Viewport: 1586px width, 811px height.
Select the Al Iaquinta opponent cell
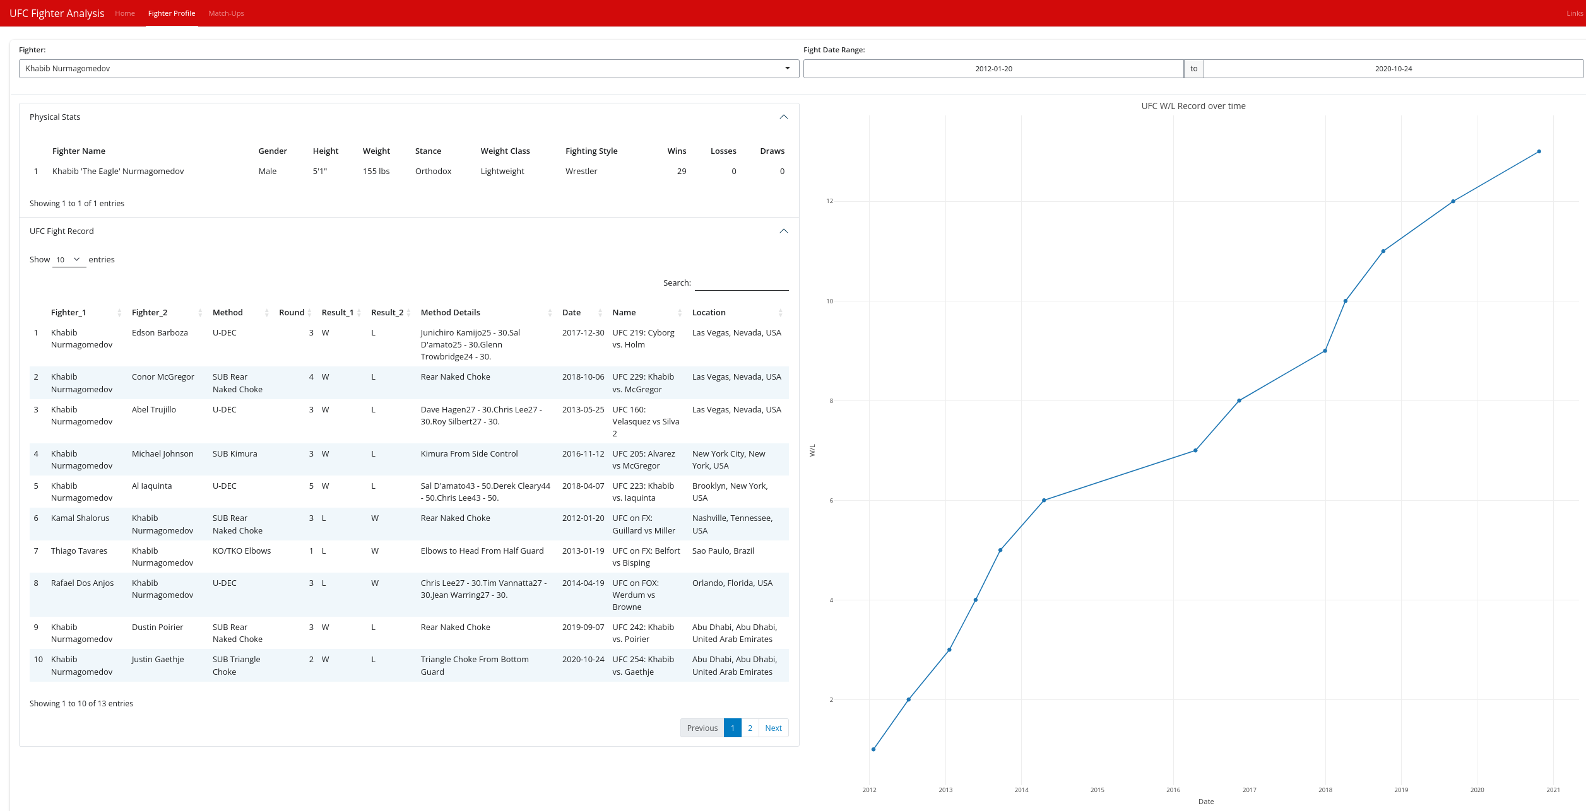151,486
